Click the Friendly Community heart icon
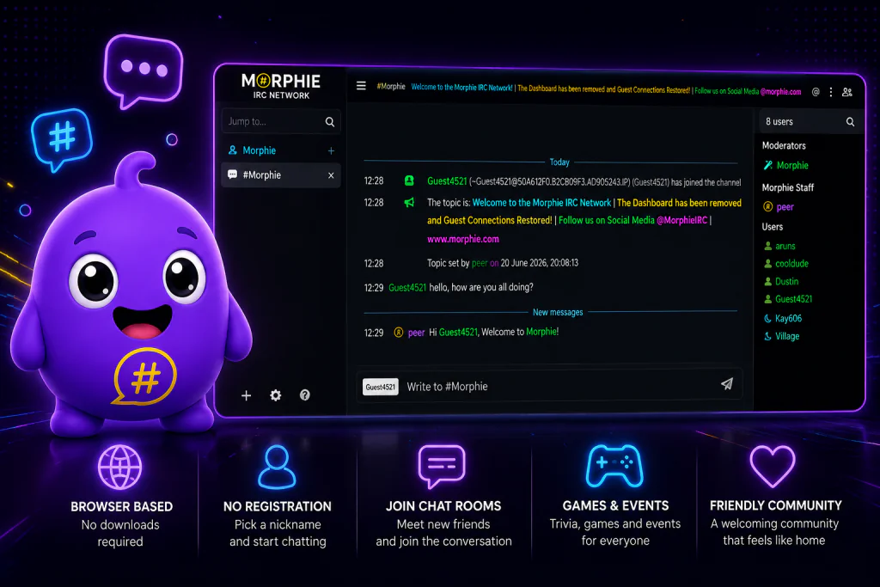The height and width of the screenshot is (587, 880). pyautogui.click(x=773, y=466)
